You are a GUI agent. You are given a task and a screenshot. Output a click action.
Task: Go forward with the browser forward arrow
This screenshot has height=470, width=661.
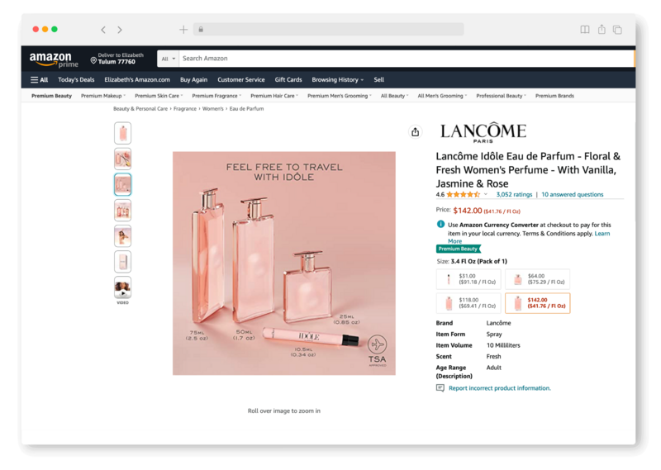click(x=120, y=30)
